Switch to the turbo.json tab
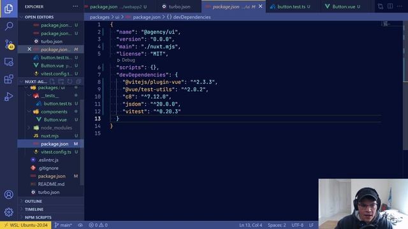This screenshot has width=408, height=229. (178, 7)
